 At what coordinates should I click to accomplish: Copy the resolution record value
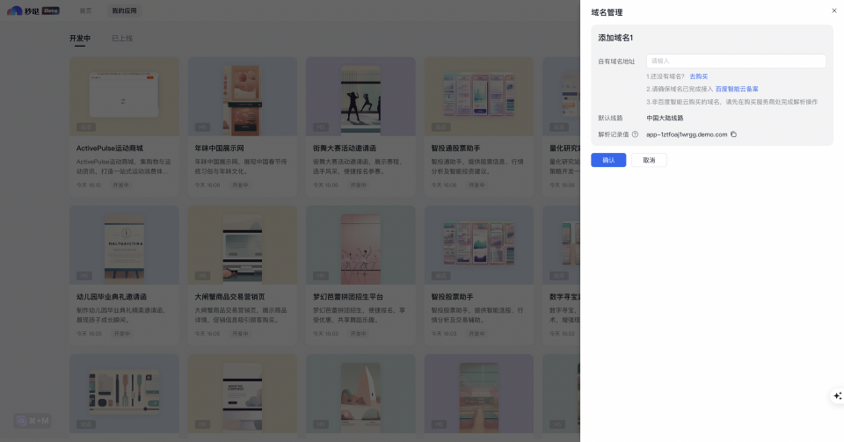[x=733, y=134]
